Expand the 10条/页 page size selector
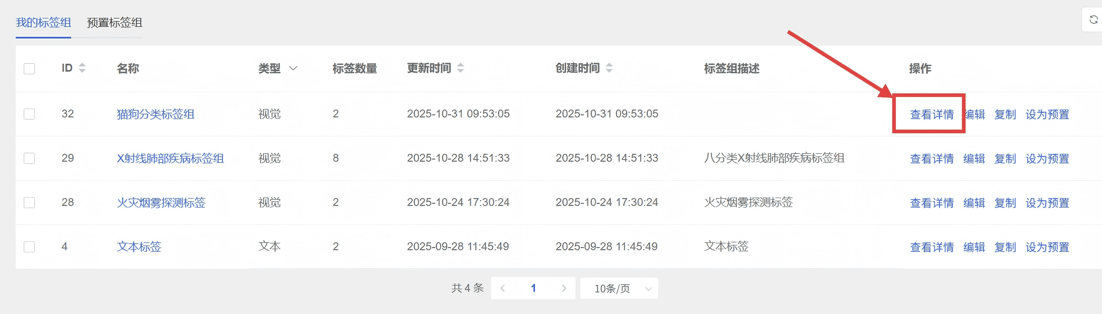The image size is (1102, 314). click(619, 288)
